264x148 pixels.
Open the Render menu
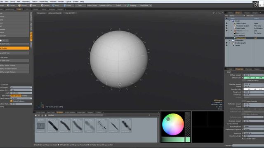61,2
